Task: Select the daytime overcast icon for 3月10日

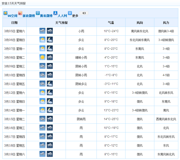Action: point(42,75)
